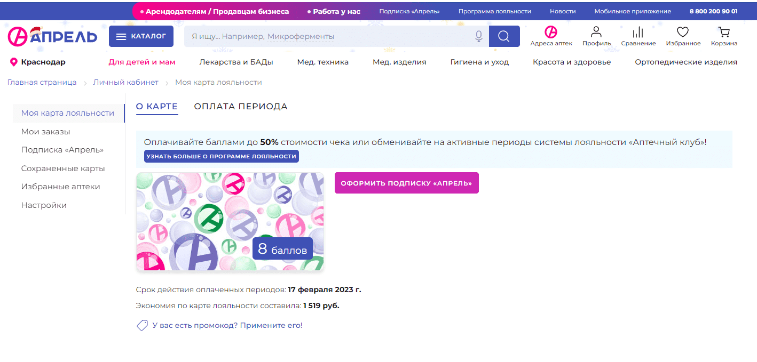
Task: Open the Сравнение icon
Action: point(638,36)
